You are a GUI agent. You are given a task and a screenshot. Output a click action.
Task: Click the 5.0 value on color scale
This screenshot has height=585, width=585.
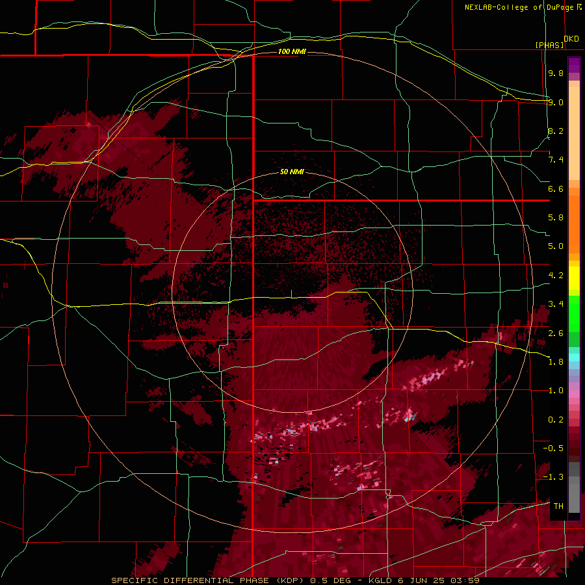point(556,246)
